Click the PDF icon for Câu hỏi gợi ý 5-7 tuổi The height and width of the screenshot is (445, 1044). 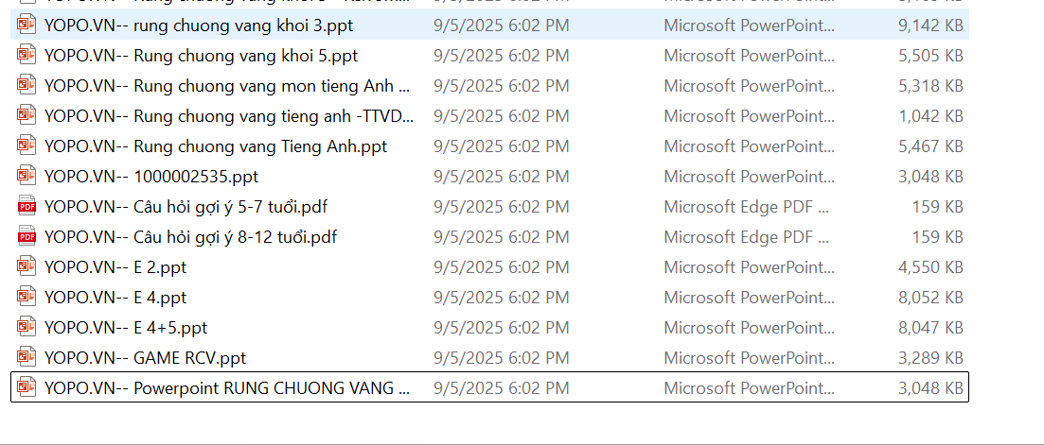[27, 207]
